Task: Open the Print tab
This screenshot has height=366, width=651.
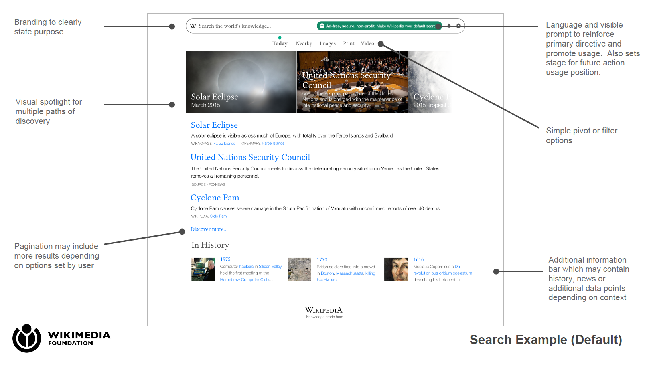Action: (349, 44)
